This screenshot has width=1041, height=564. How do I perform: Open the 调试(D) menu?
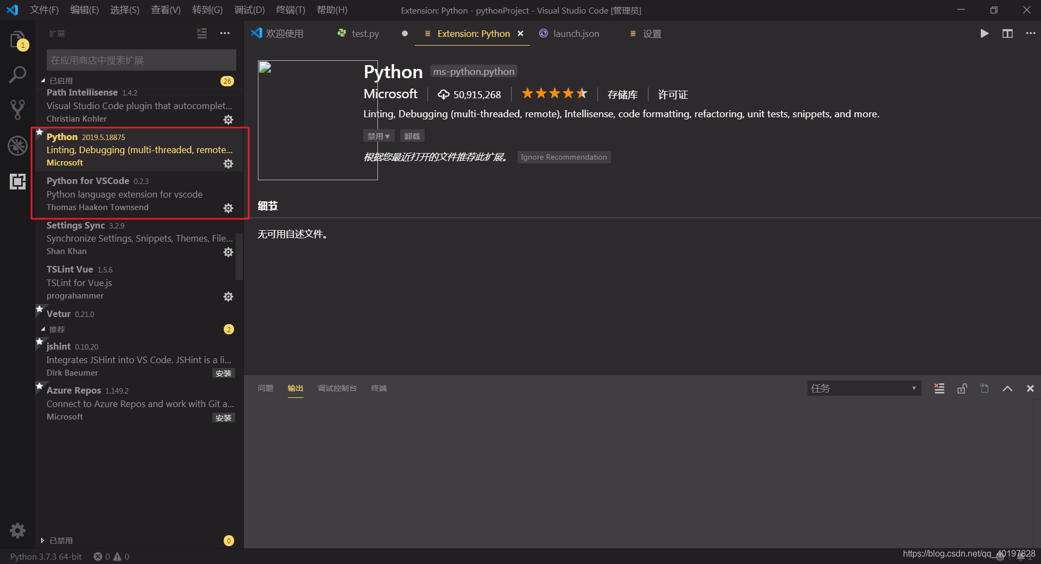pos(249,10)
